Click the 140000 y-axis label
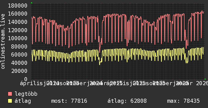 pyautogui.click(x=18, y=22)
